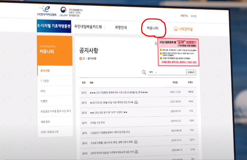The width and height of the screenshot is (247, 160).
Task: Open the 과정안내 menu
Action: tap(121, 27)
